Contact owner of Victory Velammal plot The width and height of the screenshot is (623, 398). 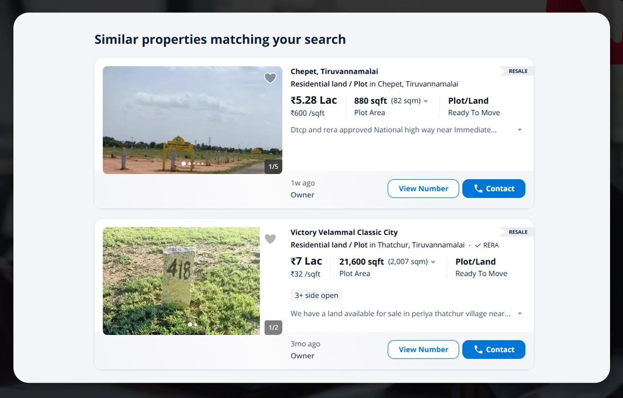(x=494, y=349)
